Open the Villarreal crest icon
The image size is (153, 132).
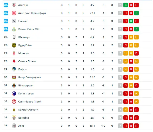(14, 85)
